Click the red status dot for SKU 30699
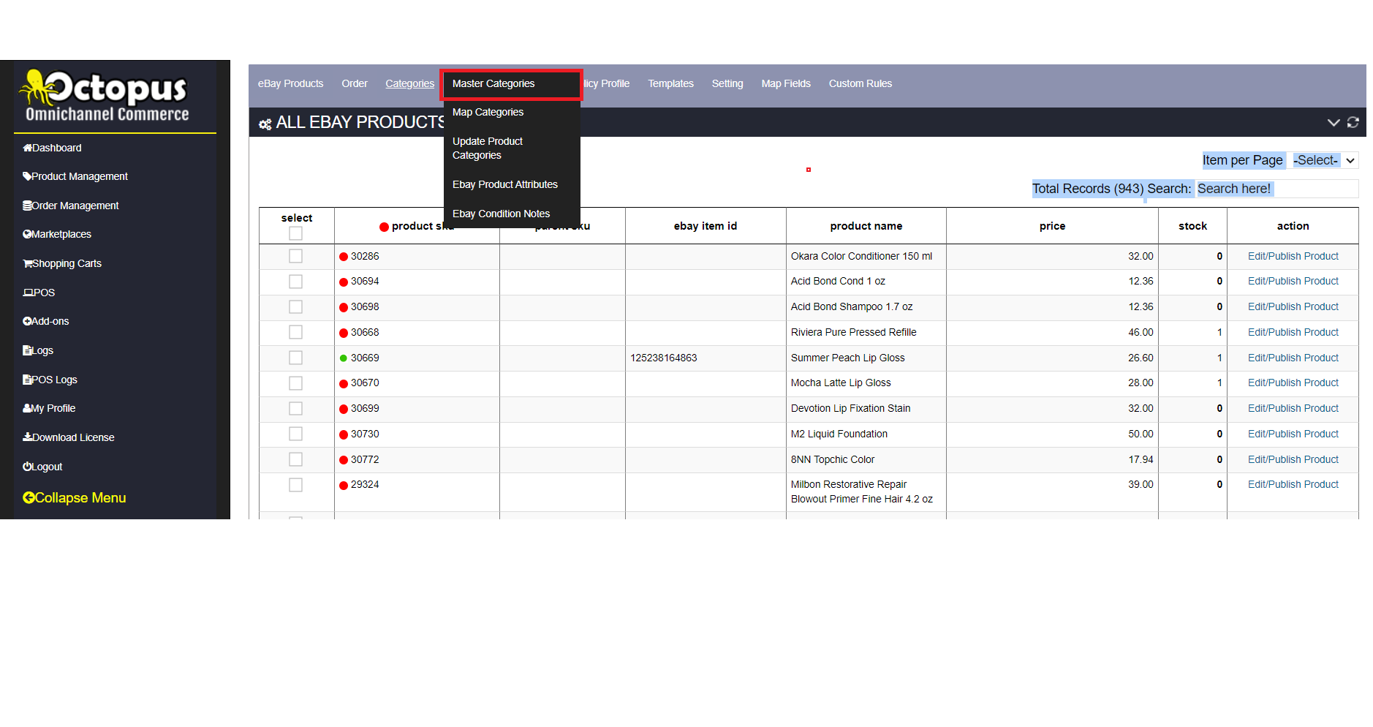 point(344,409)
